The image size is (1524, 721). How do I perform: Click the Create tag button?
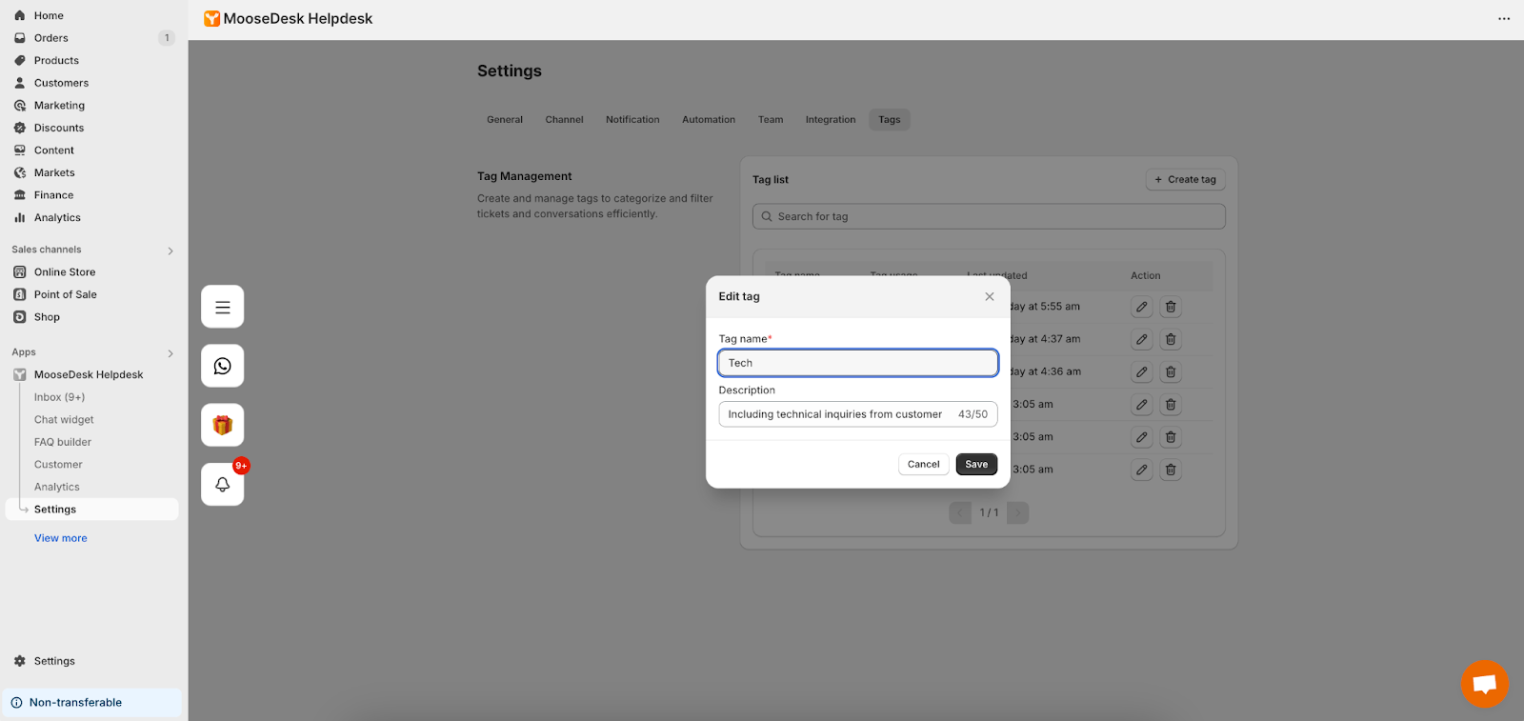point(1185,179)
